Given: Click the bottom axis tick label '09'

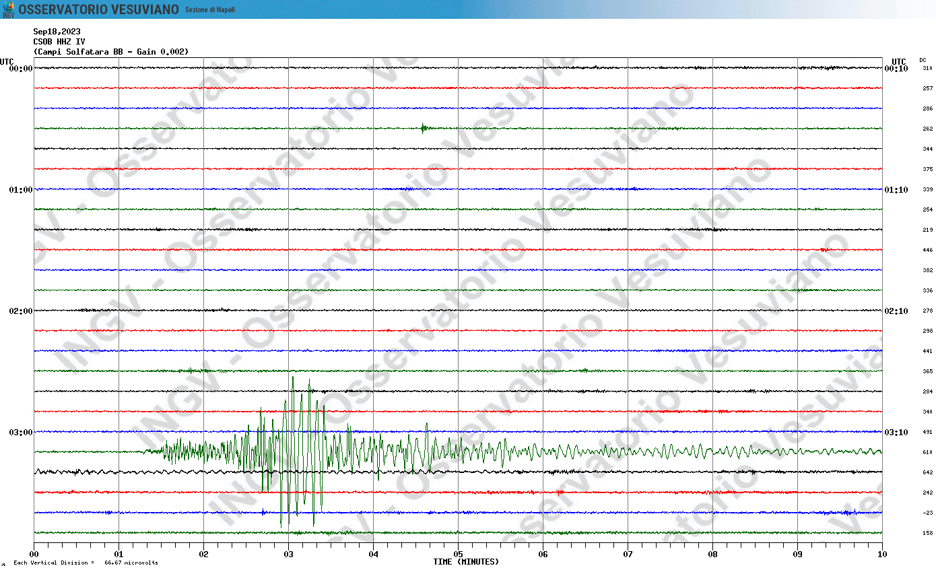Looking at the screenshot, I should pos(797,554).
